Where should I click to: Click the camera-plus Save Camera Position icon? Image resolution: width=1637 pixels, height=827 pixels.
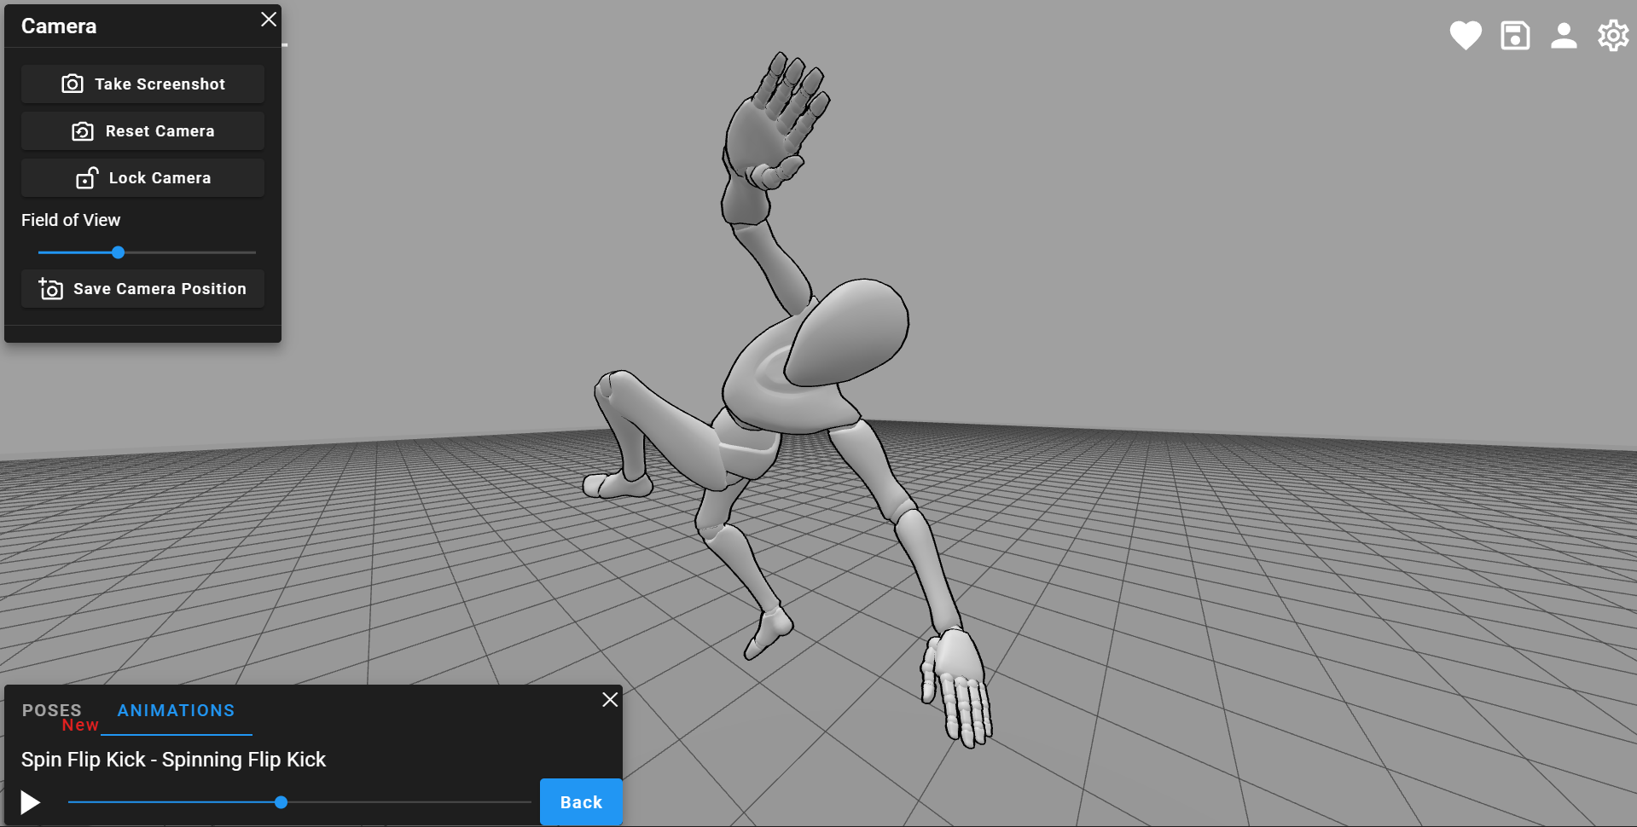50,288
